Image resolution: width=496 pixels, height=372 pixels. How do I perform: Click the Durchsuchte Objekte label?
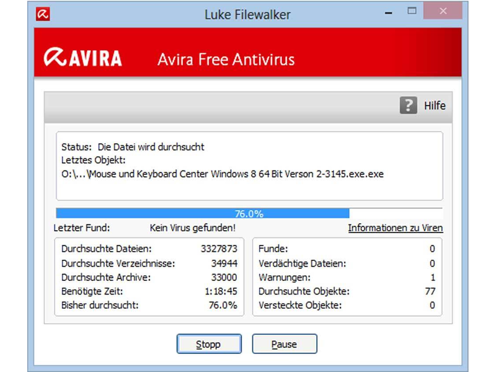coord(304,291)
